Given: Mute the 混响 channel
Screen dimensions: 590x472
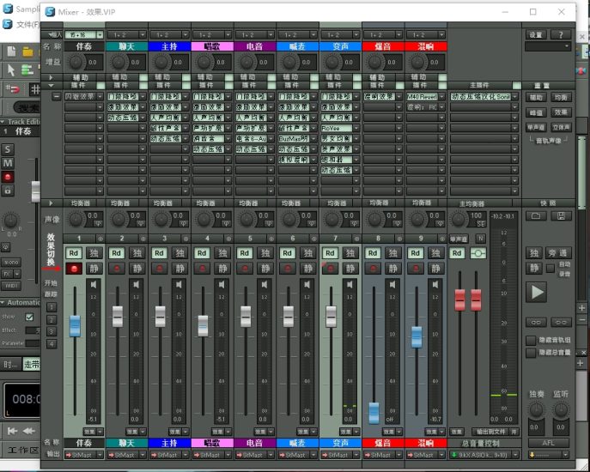Looking at the screenshot, I should pos(435,269).
